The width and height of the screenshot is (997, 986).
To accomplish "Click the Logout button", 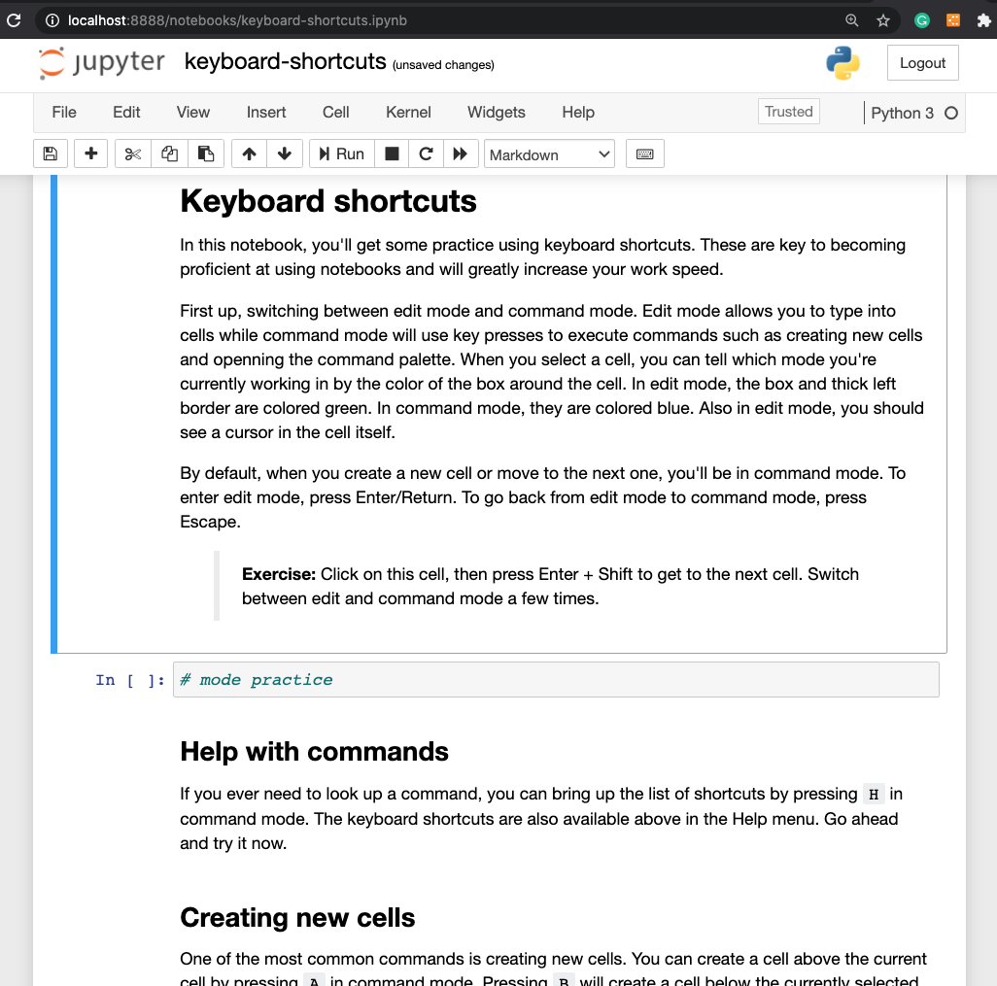I will point(921,62).
